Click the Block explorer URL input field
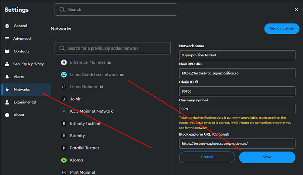 pos(237,143)
